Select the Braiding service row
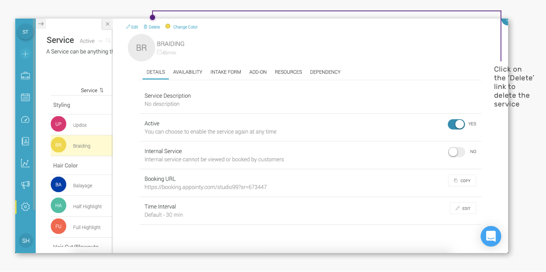This screenshot has width=546, height=272. point(82,145)
